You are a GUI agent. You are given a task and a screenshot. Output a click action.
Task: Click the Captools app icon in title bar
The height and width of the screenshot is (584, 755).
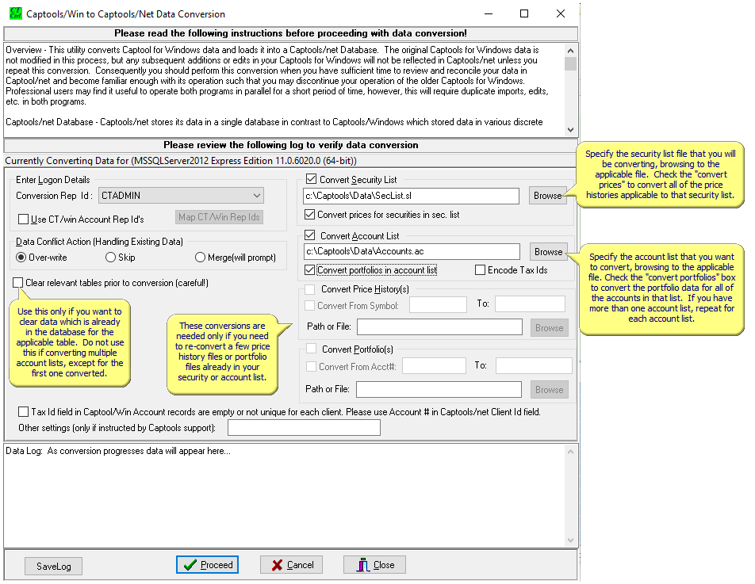click(15, 13)
